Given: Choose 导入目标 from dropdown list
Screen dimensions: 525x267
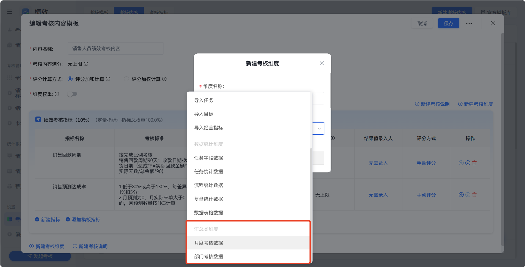Looking at the screenshot, I should point(249,114).
